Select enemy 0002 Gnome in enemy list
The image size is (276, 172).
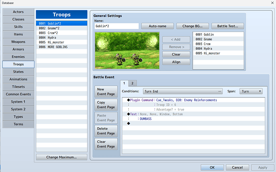(218, 39)
